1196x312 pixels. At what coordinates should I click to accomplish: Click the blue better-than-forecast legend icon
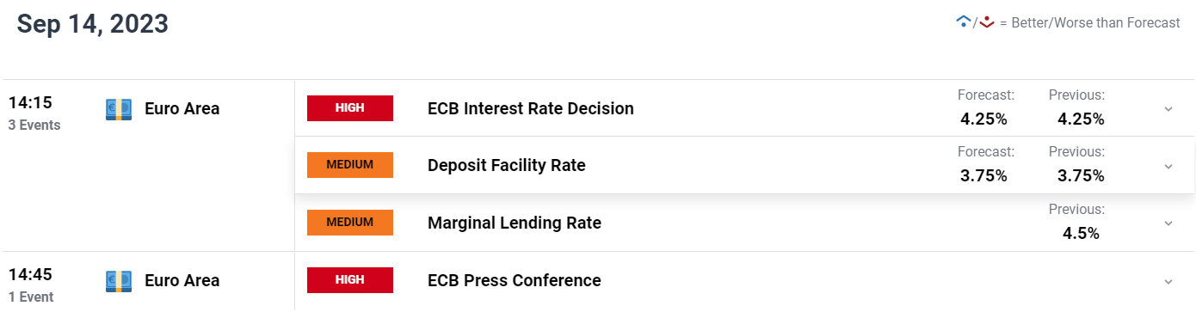(964, 22)
